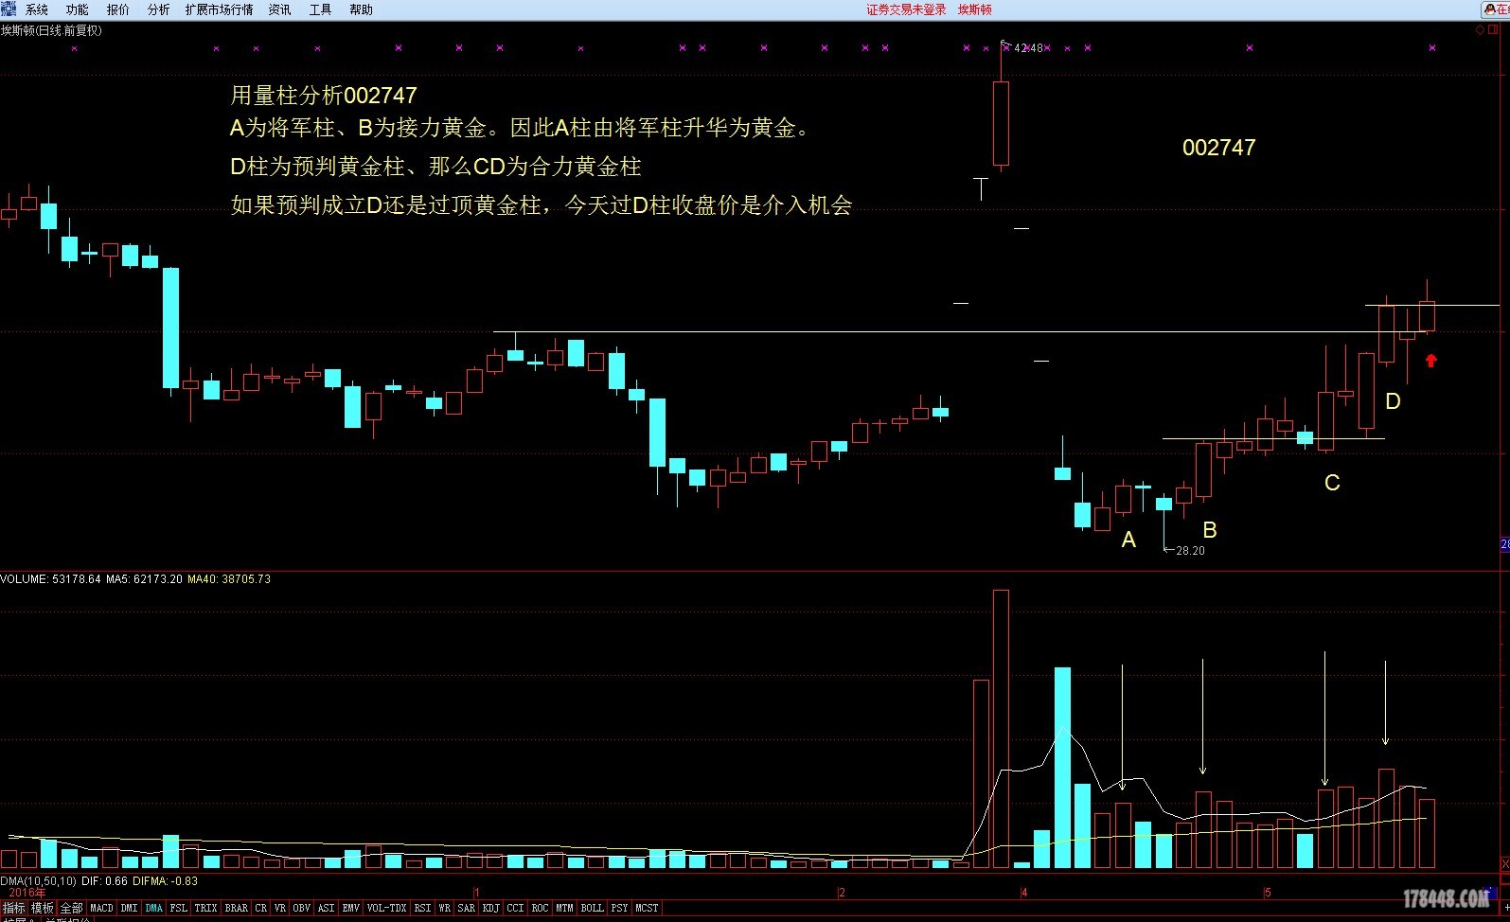Switch to the EMV indicator tab
1510x922 pixels.
pos(351,908)
